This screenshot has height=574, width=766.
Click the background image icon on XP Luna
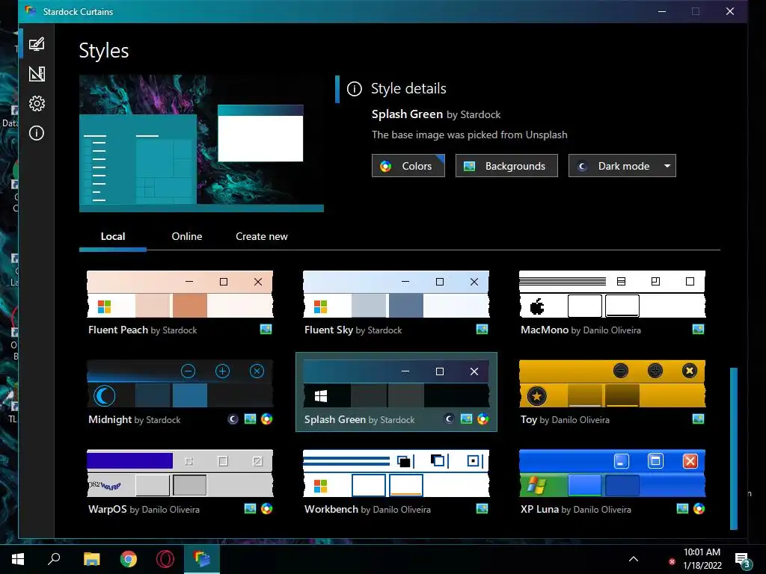pos(682,509)
